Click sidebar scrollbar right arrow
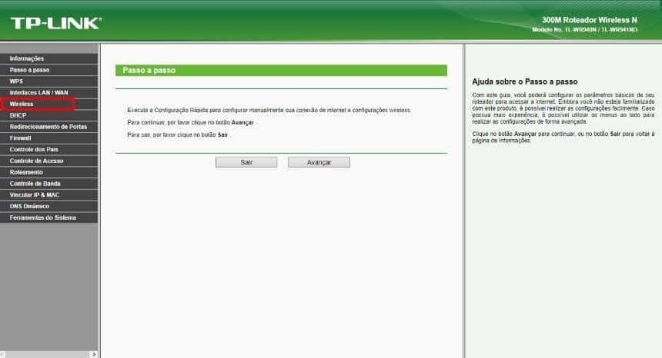Image resolution: width=662 pixels, height=358 pixels. click(94, 354)
